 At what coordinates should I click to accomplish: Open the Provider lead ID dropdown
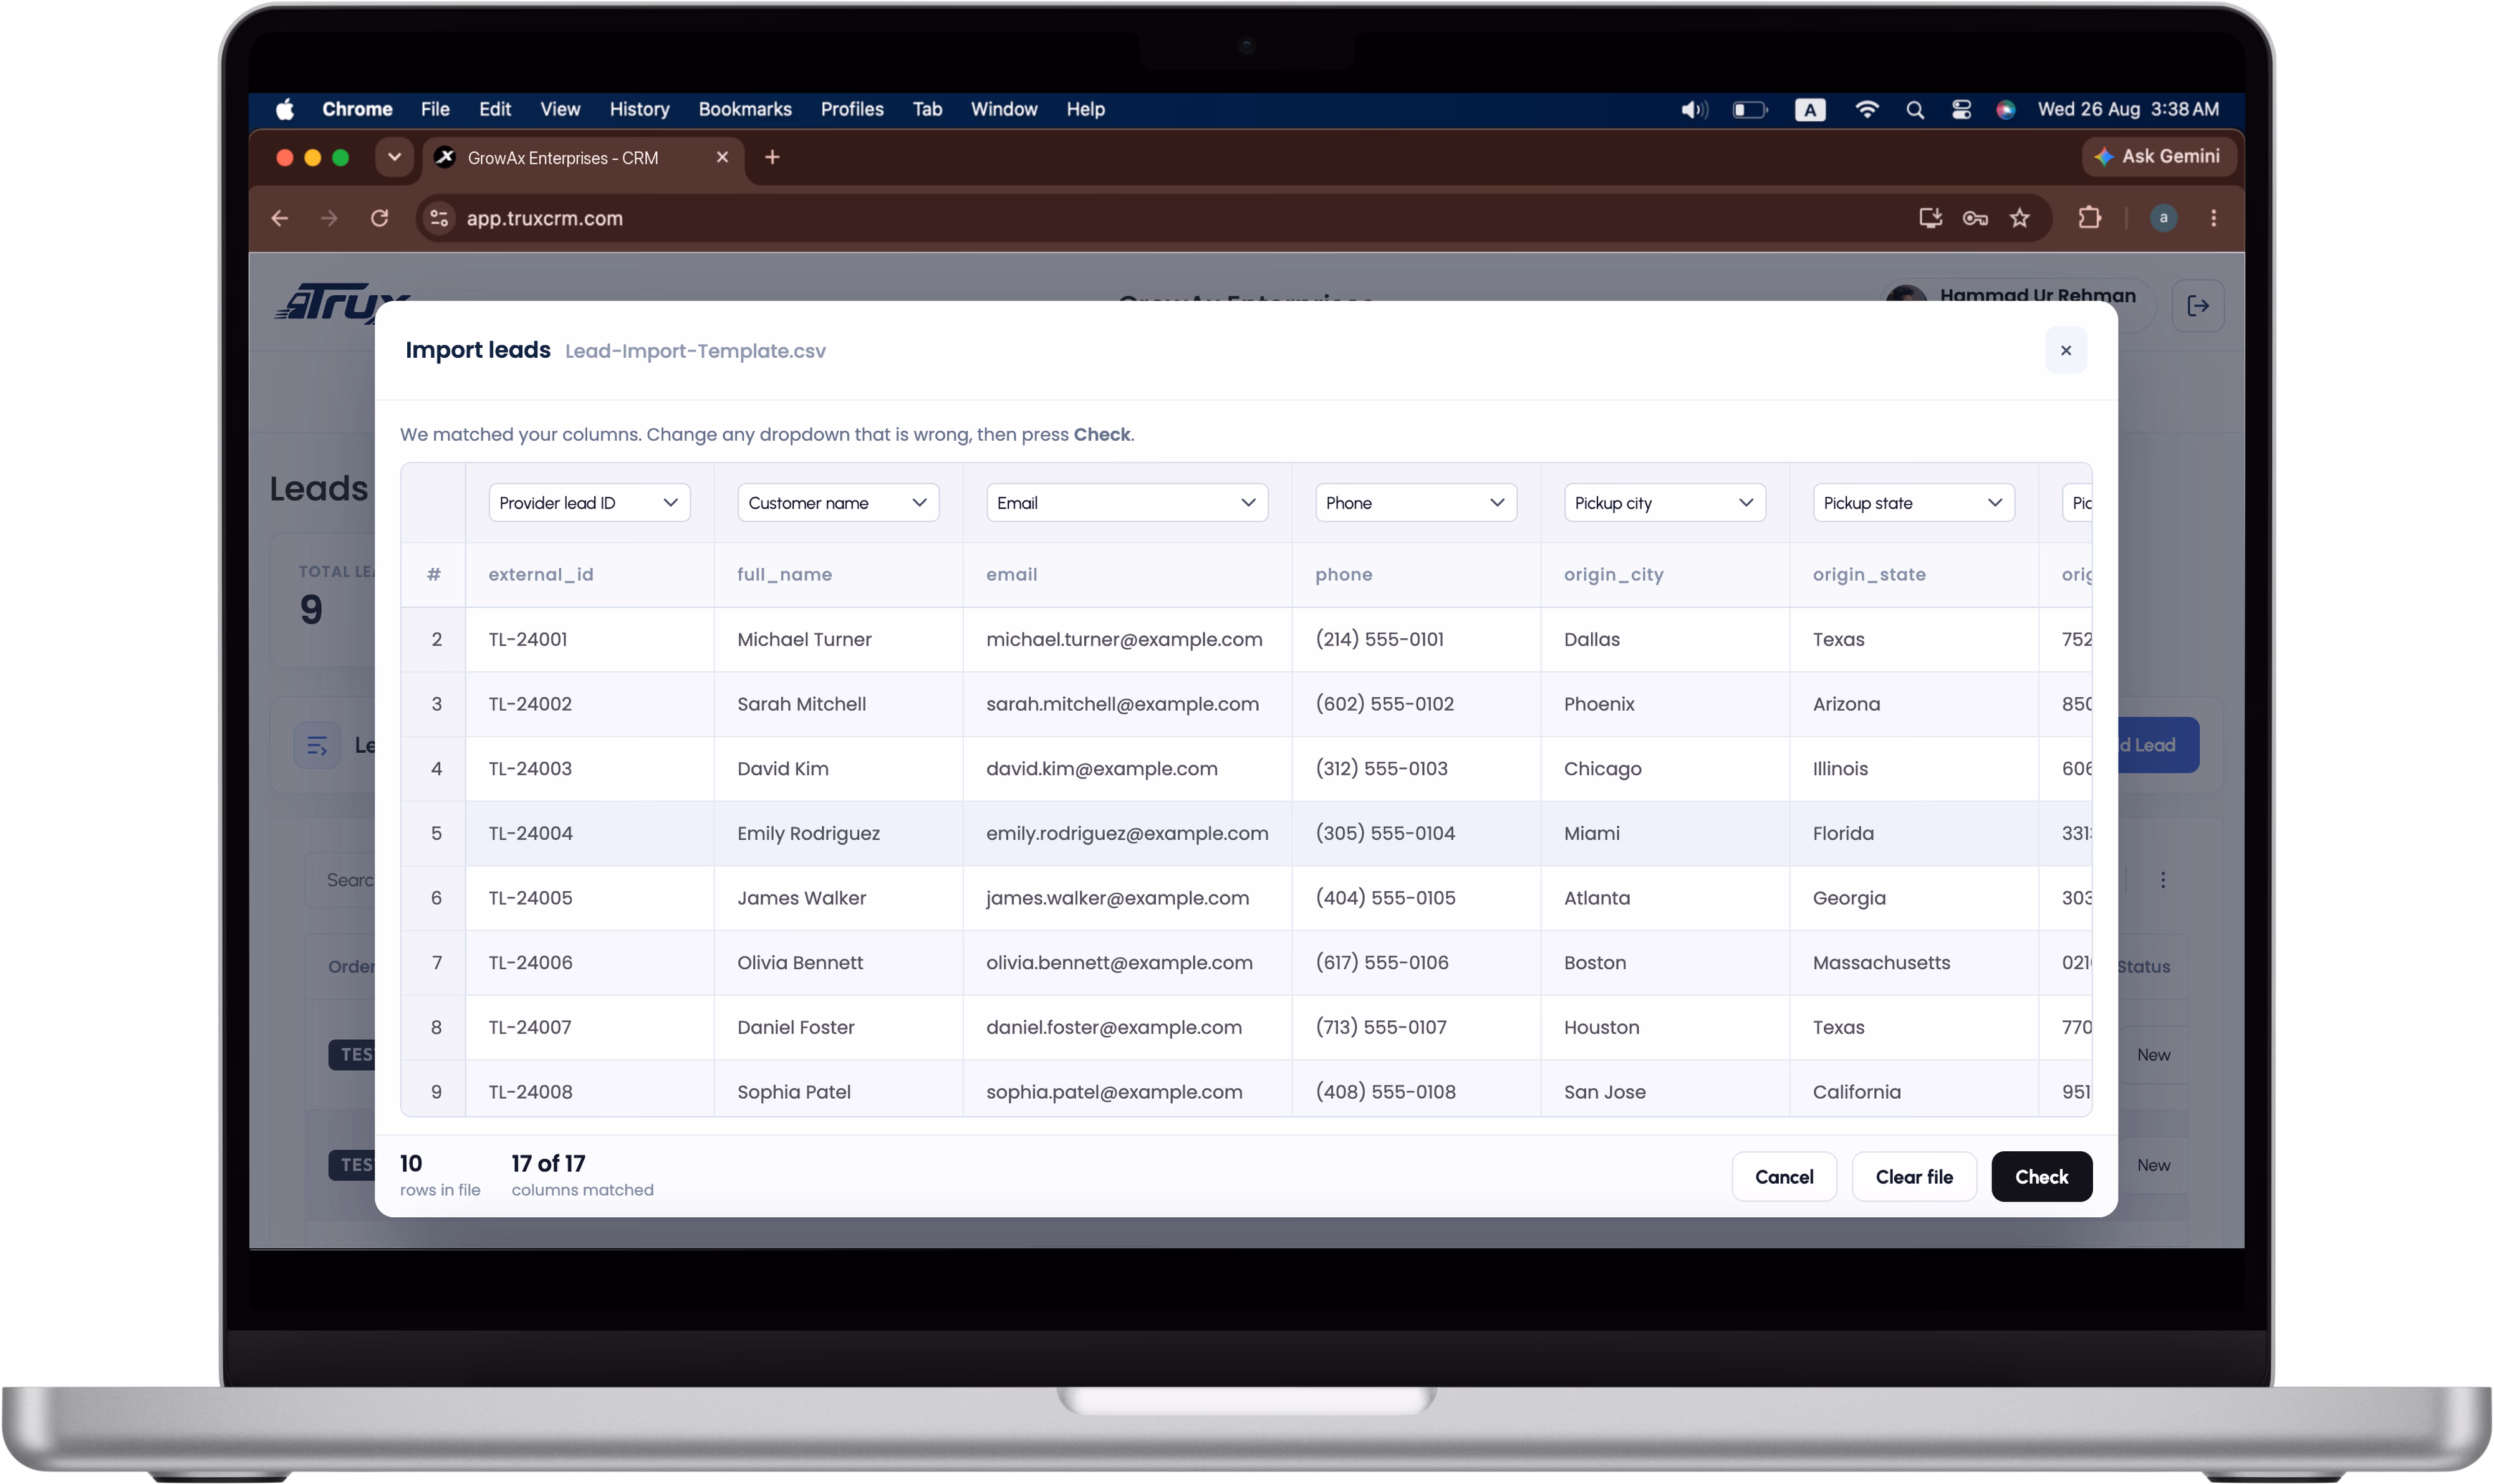[x=589, y=502]
